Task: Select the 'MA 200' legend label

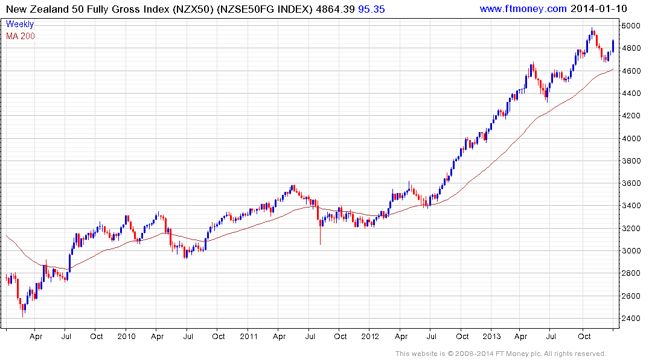Action: pyautogui.click(x=21, y=36)
